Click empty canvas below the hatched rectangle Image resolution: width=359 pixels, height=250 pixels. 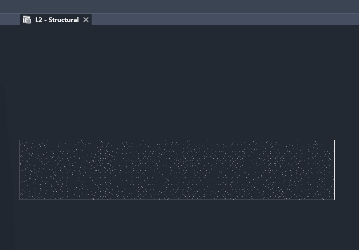[177, 225]
